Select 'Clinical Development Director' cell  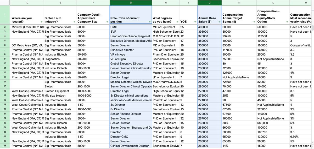131,146
